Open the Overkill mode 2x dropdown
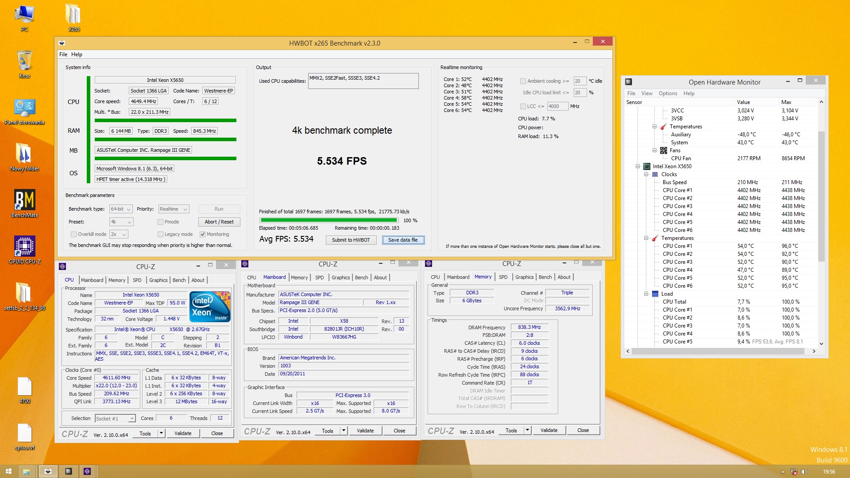The image size is (850, 478). click(119, 234)
